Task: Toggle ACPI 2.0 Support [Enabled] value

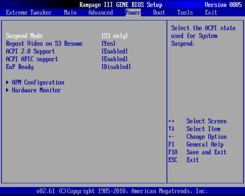Action: click(115, 51)
